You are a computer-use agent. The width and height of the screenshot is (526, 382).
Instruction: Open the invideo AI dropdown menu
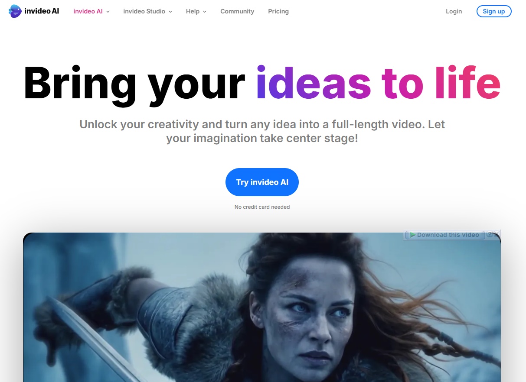(91, 11)
